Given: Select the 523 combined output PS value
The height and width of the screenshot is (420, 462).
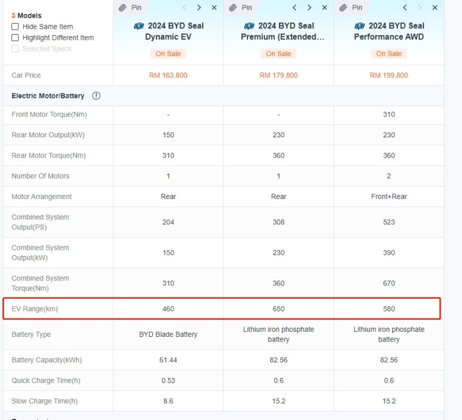Looking at the screenshot, I should 389,222.
